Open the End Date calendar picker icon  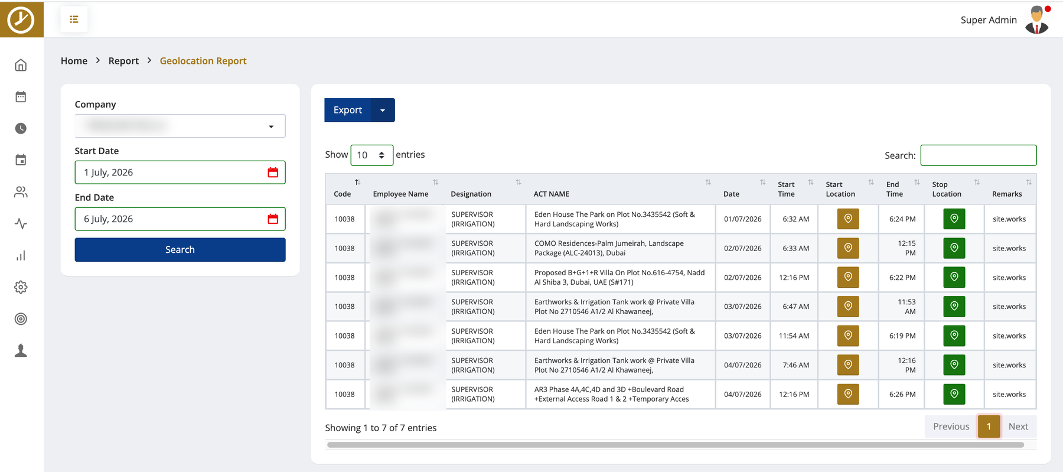(273, 219)
